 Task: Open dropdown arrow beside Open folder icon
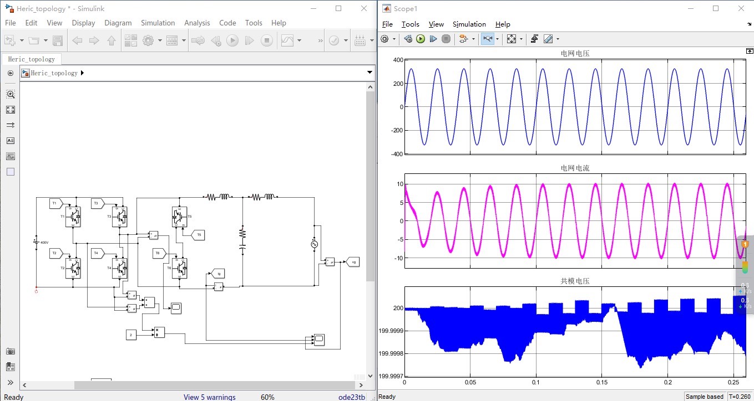(45, 40)
